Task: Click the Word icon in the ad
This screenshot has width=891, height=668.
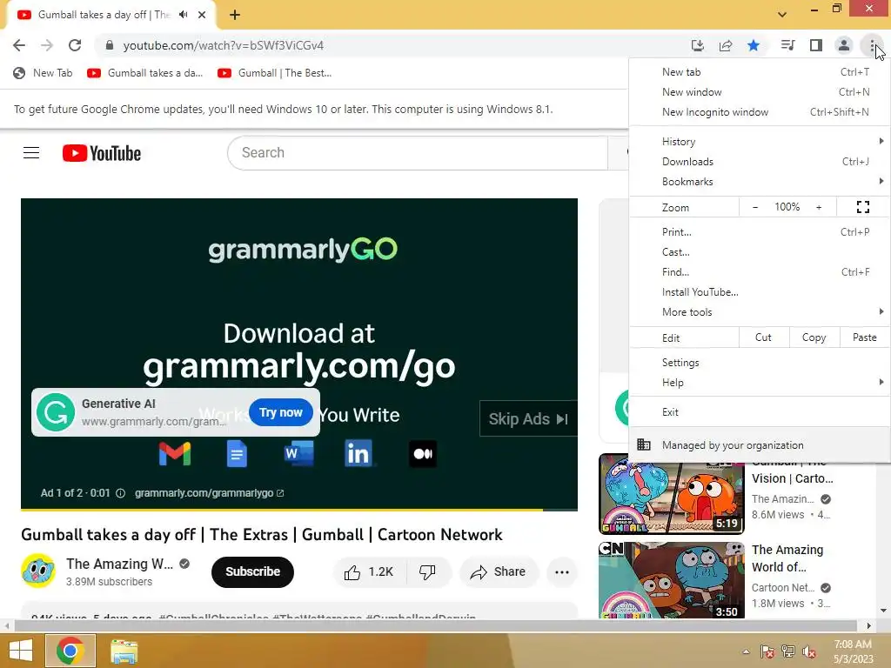Action: click(x=299, y=454)
